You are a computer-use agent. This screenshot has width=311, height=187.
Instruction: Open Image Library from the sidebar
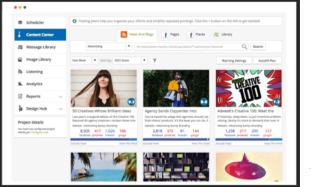coord(40,59)
